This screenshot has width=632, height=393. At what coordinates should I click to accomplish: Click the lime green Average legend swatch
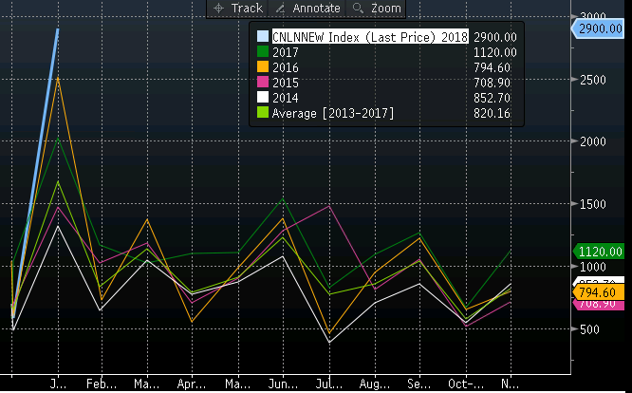click(x=263, y=114)
